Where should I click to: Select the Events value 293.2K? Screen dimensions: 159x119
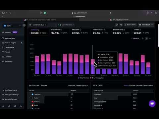[x=137, y=33]
